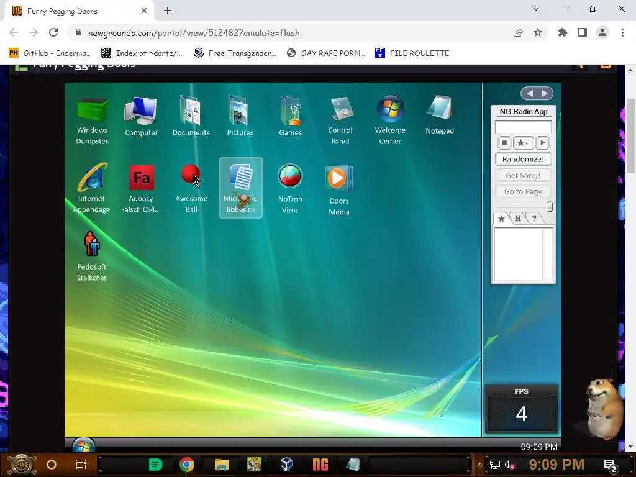Open Chrome three-dot menu
This screenshot has width=636, height=477.
[x=622, y=33]
